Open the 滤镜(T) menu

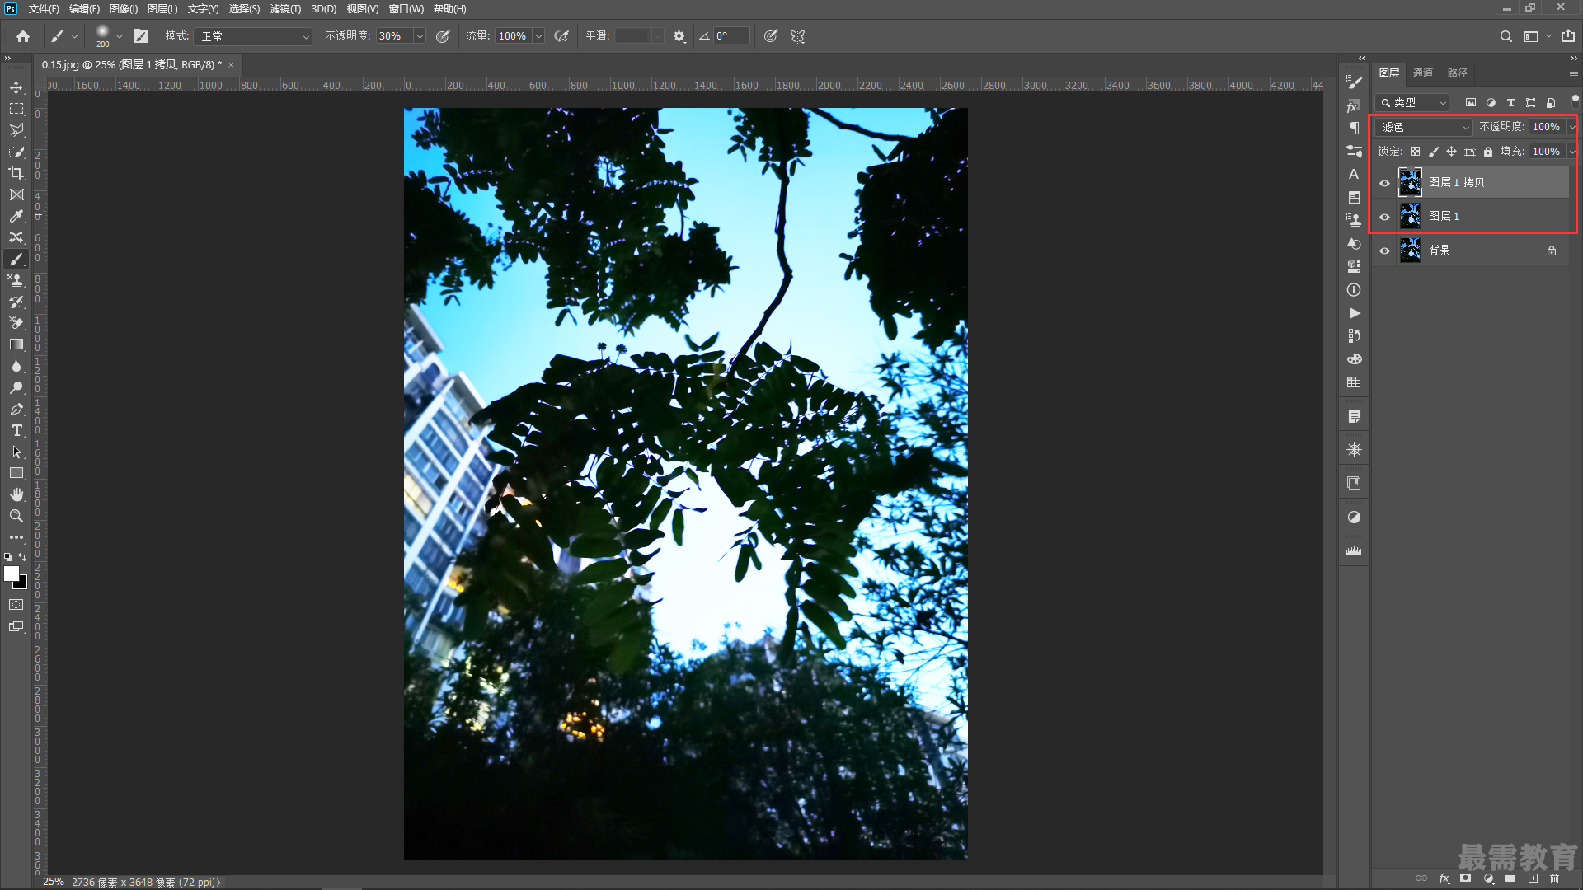(285, 9)
